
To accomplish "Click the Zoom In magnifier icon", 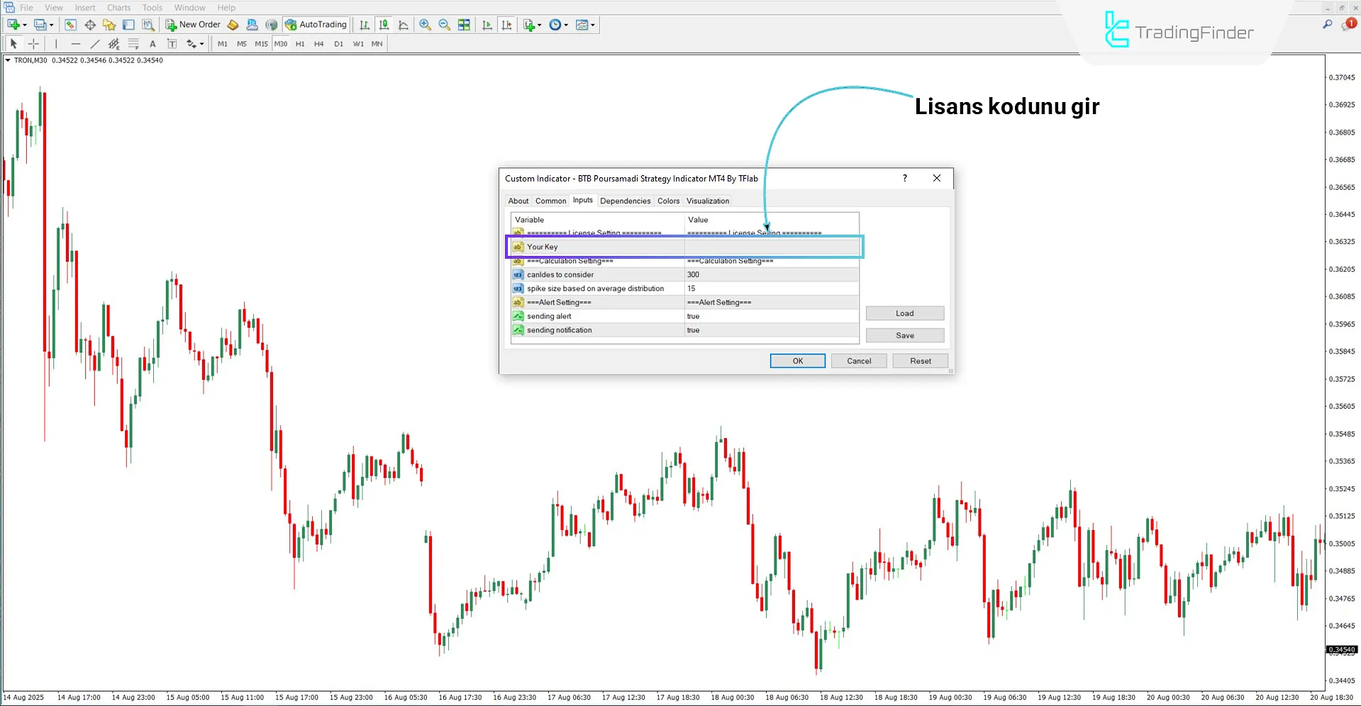I will click(425, 25).
